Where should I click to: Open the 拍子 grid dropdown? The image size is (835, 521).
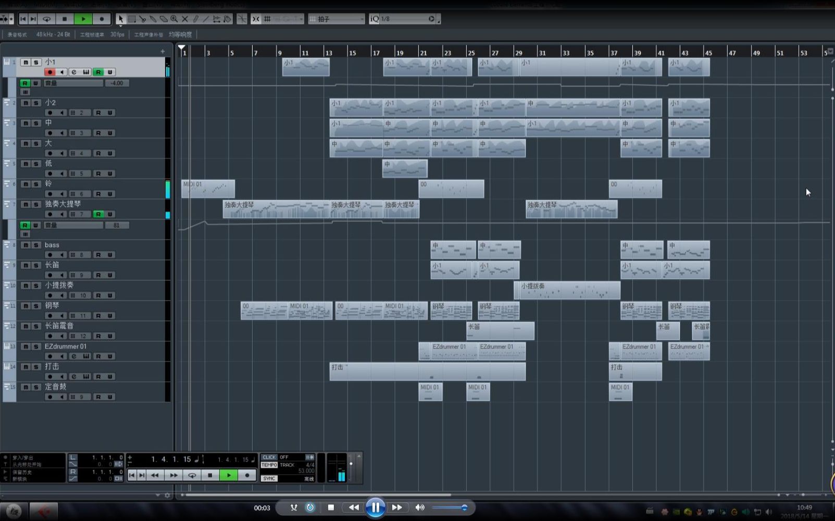coord(337,19)
